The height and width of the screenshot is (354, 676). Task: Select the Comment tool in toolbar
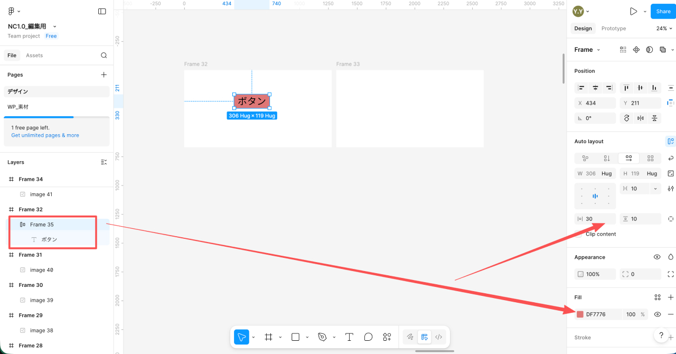pos(368,337)
